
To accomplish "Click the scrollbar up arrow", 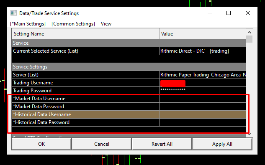I will [x=249, y=32].
